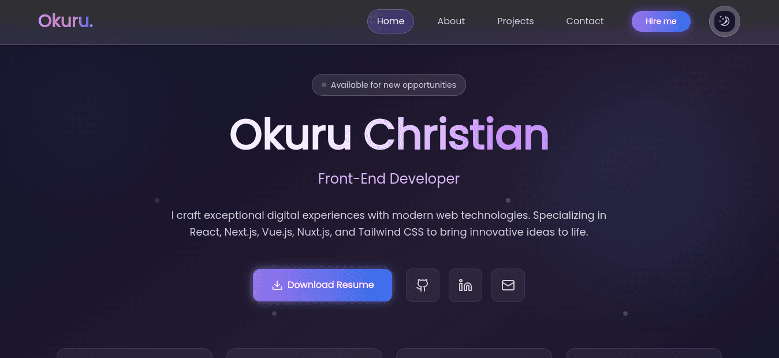Click the Front-End Developer subtitle
The image size is (779, 358).
(x=389, y=178)
